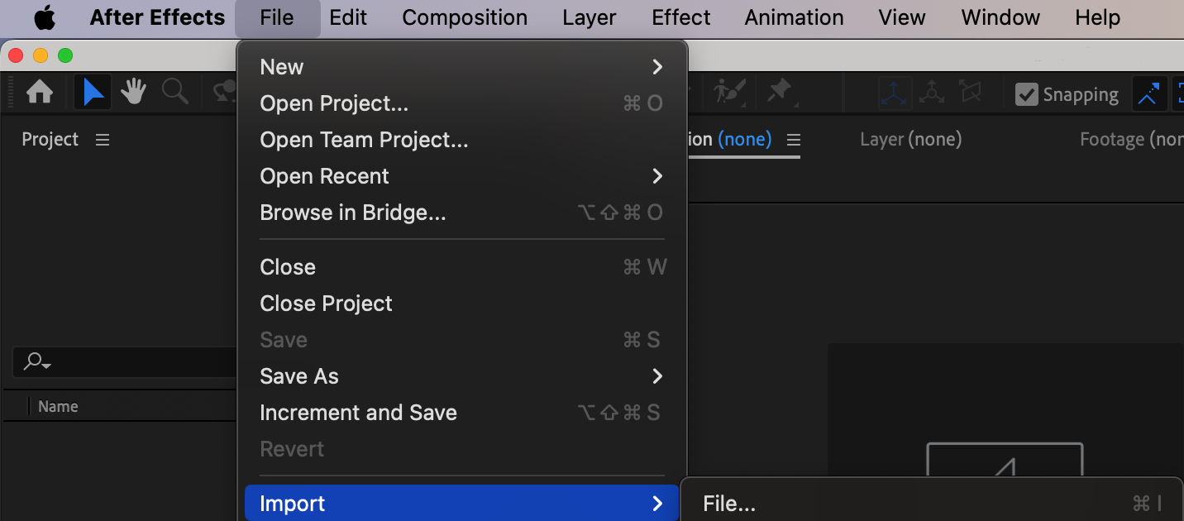Select the Zoom magnifier tool
Screen dimensions: 1184x521
174,93
